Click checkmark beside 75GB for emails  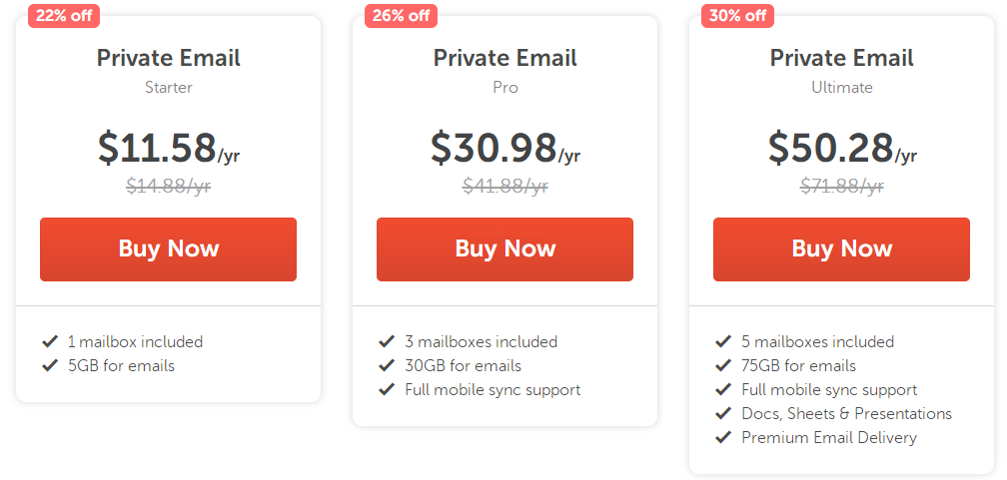[723, 365]
